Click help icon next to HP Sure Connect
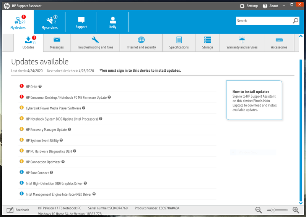The image size is (306, 217). tap(51, 173)
